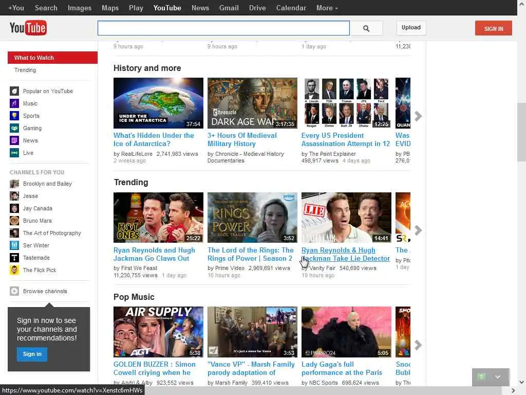Open Play in the Google bar
The width and height of the screenshot is (526, 395).
point(136,8)
